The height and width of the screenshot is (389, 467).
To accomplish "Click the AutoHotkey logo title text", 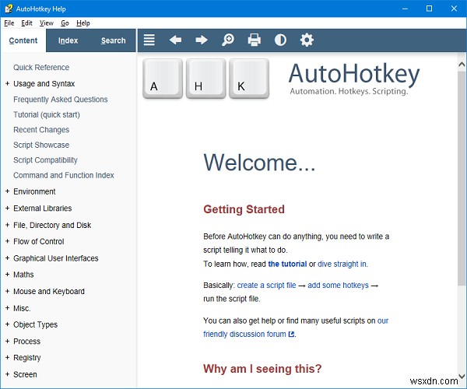I will [354, 74].
